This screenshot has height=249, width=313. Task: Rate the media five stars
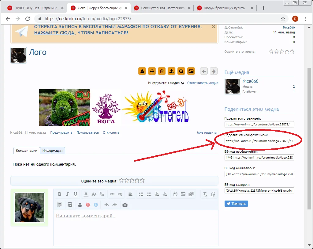(x=292, y=52)
